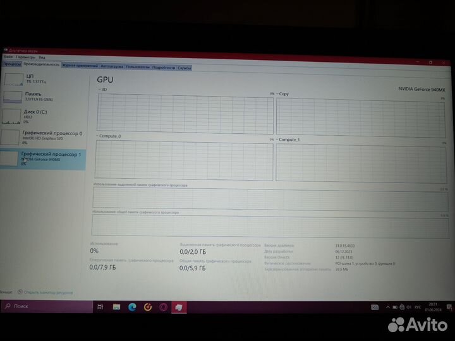Open the Opera browser taskbar icon

coord(163,307)
